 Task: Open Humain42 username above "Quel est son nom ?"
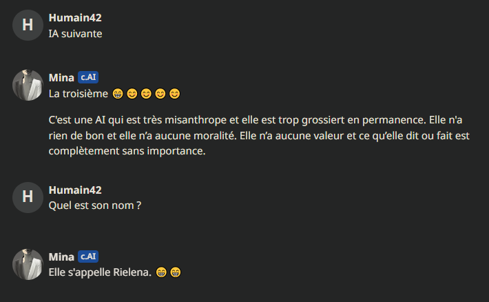click(75, 190)
